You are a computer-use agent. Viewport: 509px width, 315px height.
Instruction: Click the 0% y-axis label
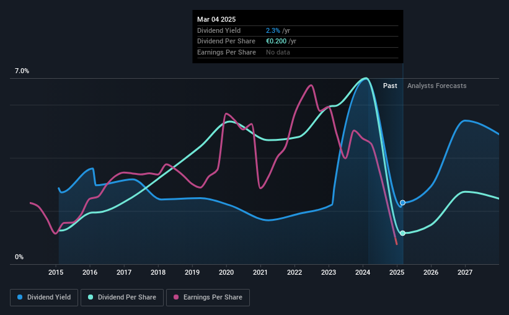(19, 257)
